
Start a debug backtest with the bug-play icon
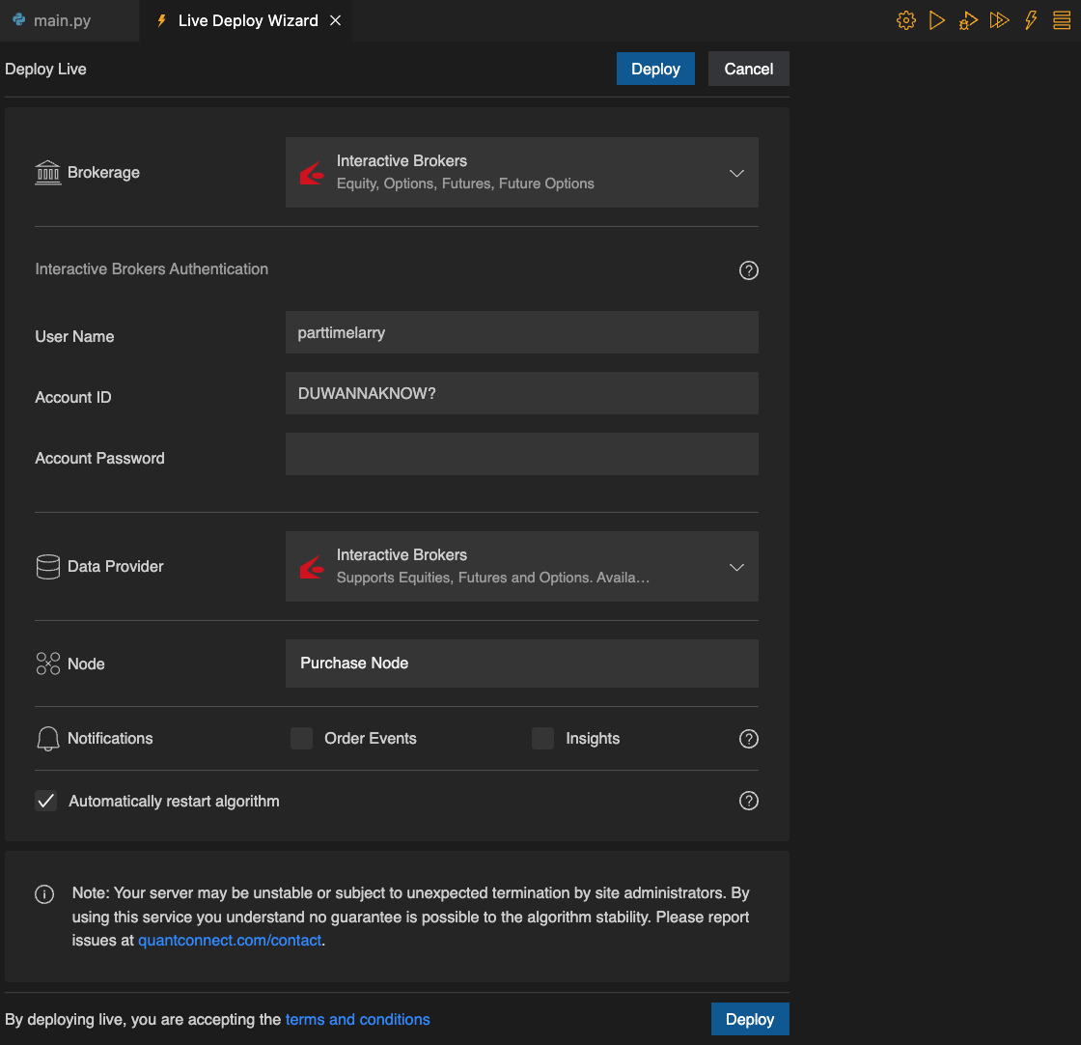coord(967,19)
